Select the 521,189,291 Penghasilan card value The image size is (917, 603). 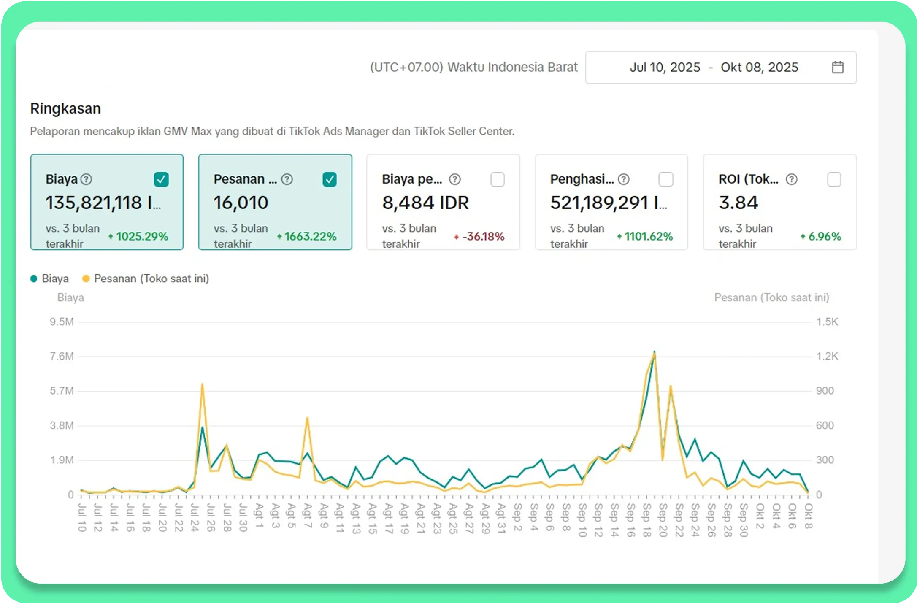(608, 203)
